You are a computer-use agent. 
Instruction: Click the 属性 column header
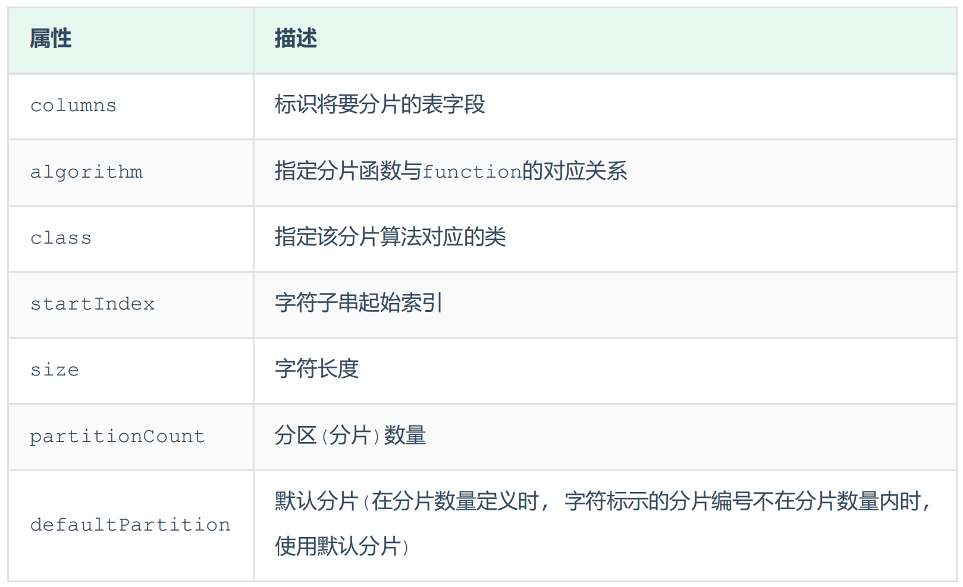[51, 39]
